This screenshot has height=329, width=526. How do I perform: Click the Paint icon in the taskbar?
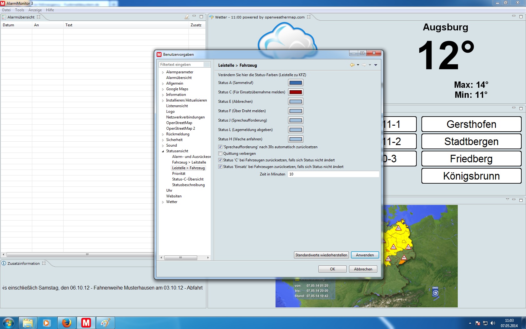pyautogui.click(x=105, y=323)
